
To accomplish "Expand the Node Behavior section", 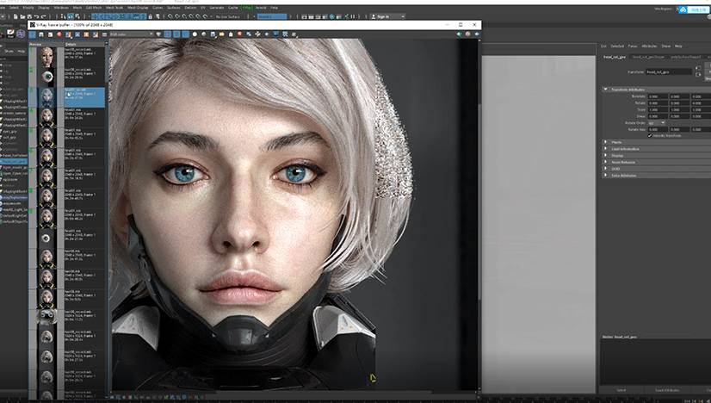I will [x=605, y=162].
